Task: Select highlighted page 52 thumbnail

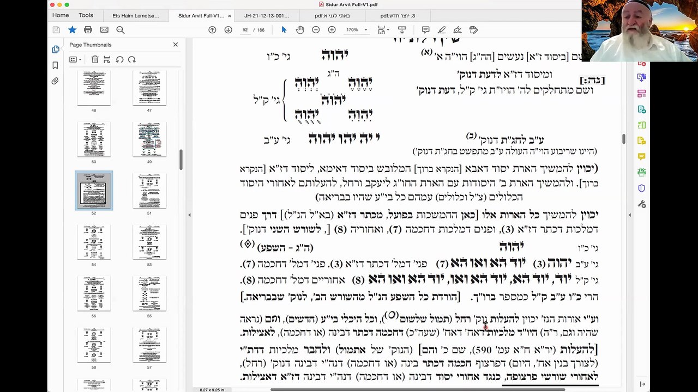Action: (94, 191)
